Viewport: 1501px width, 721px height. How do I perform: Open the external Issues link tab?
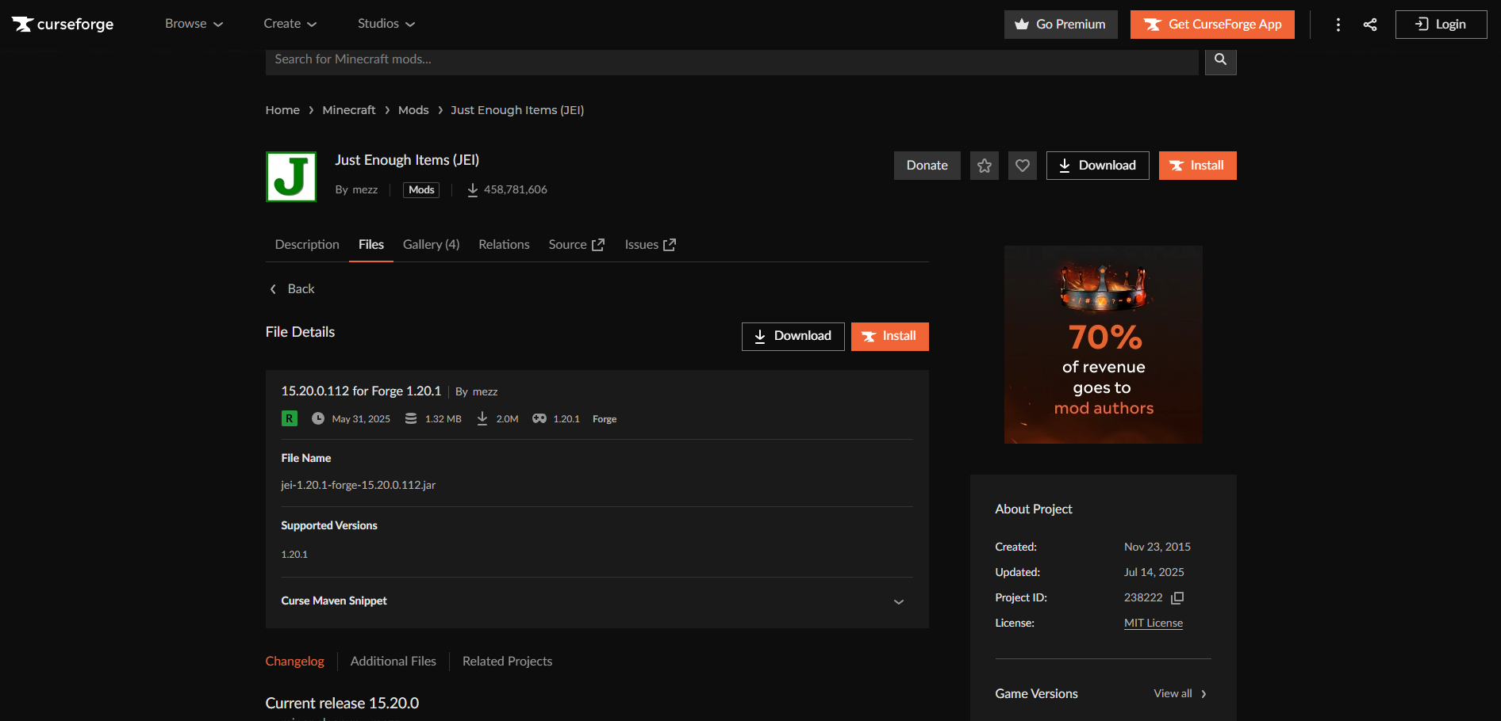650,245
